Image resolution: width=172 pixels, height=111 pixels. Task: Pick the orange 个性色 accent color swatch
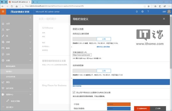coord(119,104)
